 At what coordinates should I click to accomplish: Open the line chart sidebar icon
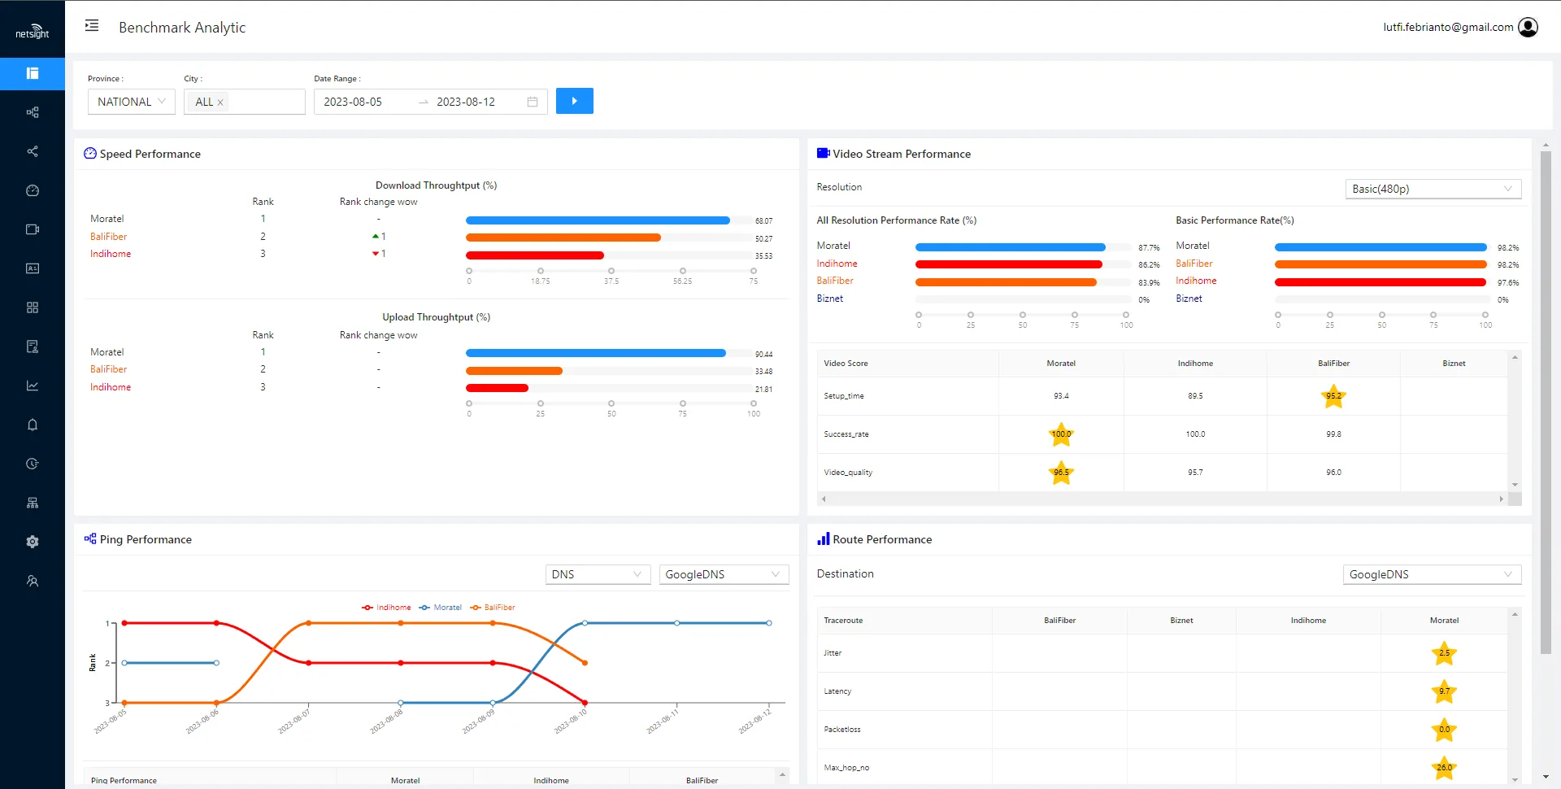coord(33,386)
